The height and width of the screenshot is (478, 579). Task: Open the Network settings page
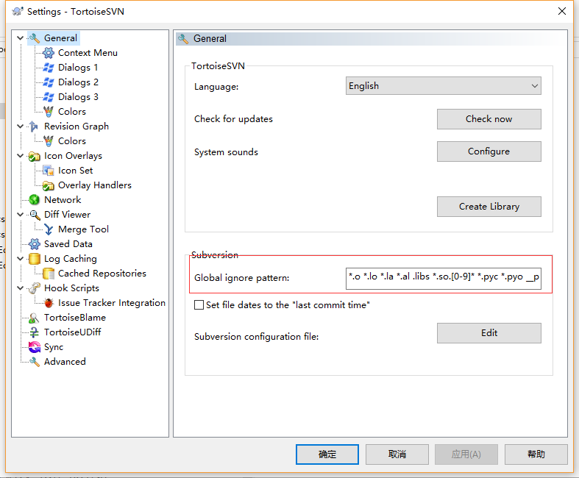coord(63,200)
